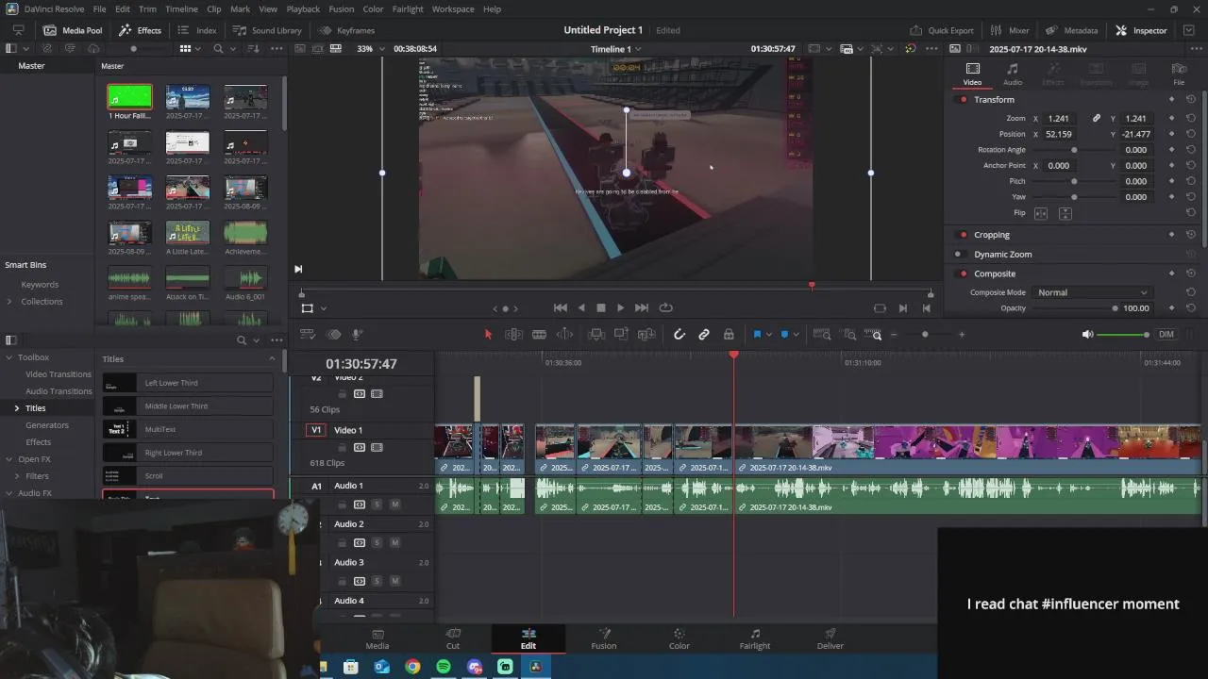The image size is (1208, 679).
Task: Expand the Collections smart bin
Action: pos(8,302)
